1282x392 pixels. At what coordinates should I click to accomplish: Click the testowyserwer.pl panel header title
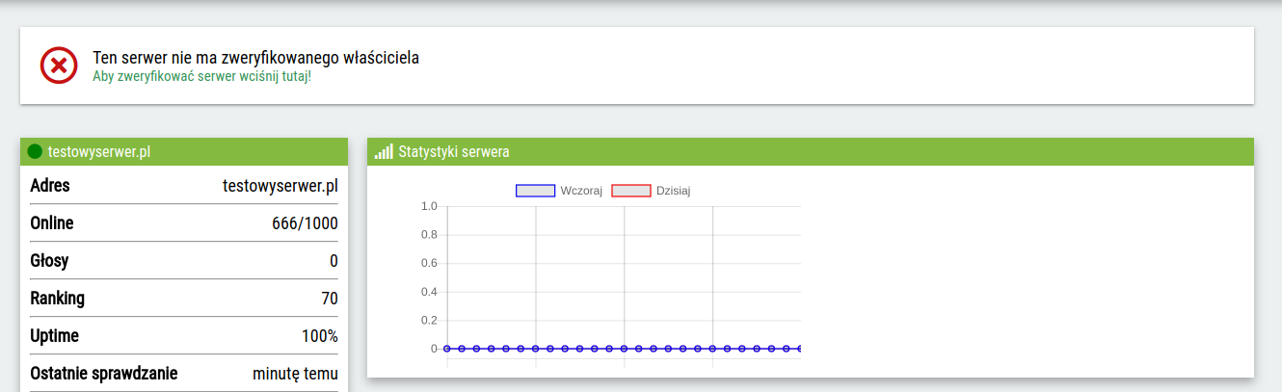tap(99, 151)
